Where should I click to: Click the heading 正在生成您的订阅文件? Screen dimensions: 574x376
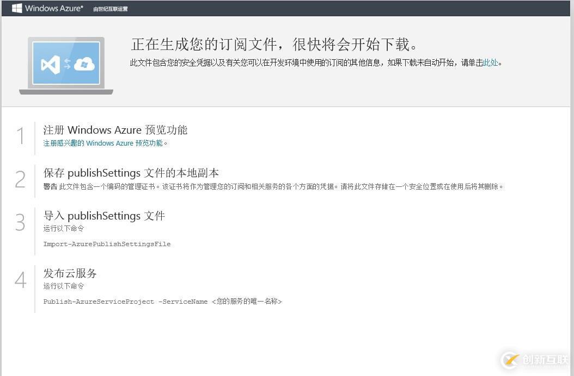coord(274,44)
